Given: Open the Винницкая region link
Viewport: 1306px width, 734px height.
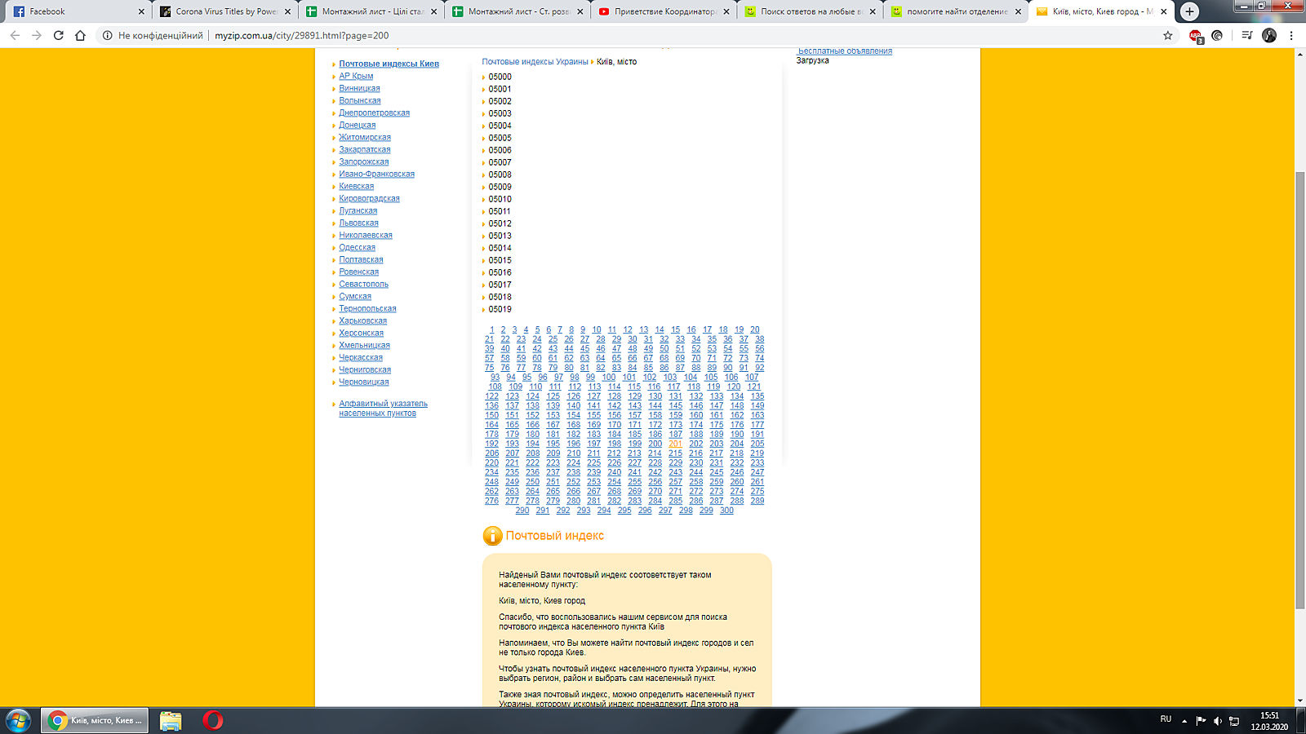Looking at the screenshot, I should [359, 88].
